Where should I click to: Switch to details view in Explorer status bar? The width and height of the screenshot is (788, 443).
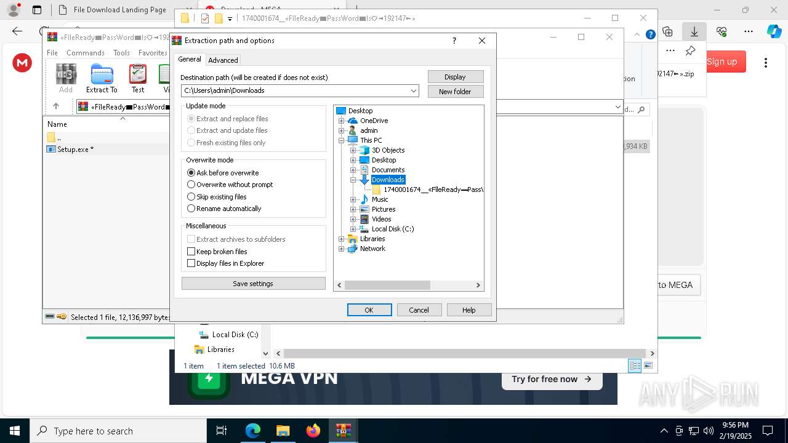tap(635, 365)
